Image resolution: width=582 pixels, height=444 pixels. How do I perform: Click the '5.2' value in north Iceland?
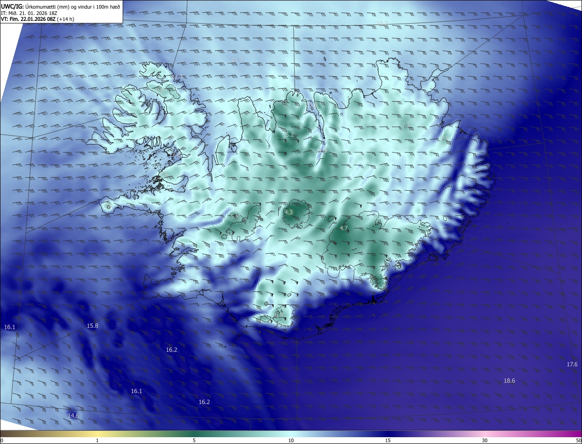(x=290, y=135)
